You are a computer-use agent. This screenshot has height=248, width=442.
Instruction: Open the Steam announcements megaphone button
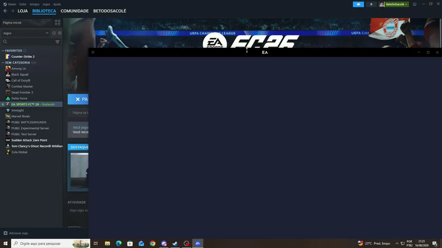pyautogui.click(x=358, y=4)
